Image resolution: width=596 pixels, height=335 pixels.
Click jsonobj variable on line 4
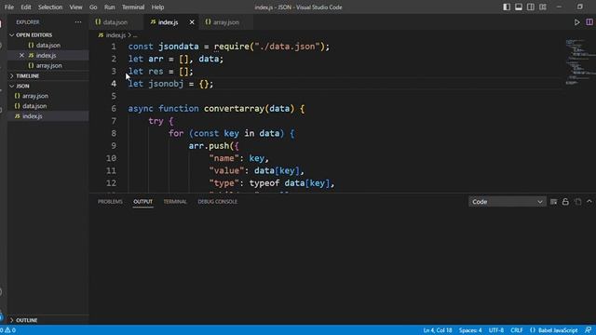click(166, 84)
